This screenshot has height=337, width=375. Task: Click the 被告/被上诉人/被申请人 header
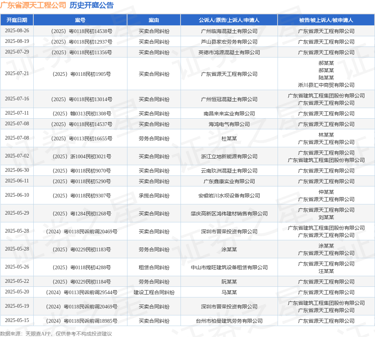(x=326, y=20)
